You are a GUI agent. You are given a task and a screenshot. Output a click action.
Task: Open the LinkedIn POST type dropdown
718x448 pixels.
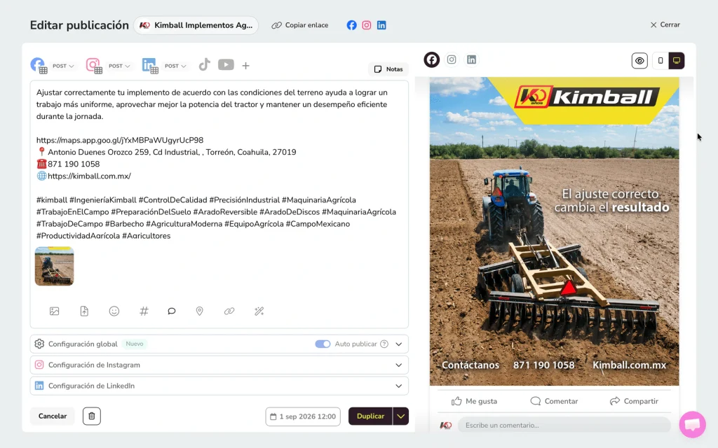coord(175,66)
